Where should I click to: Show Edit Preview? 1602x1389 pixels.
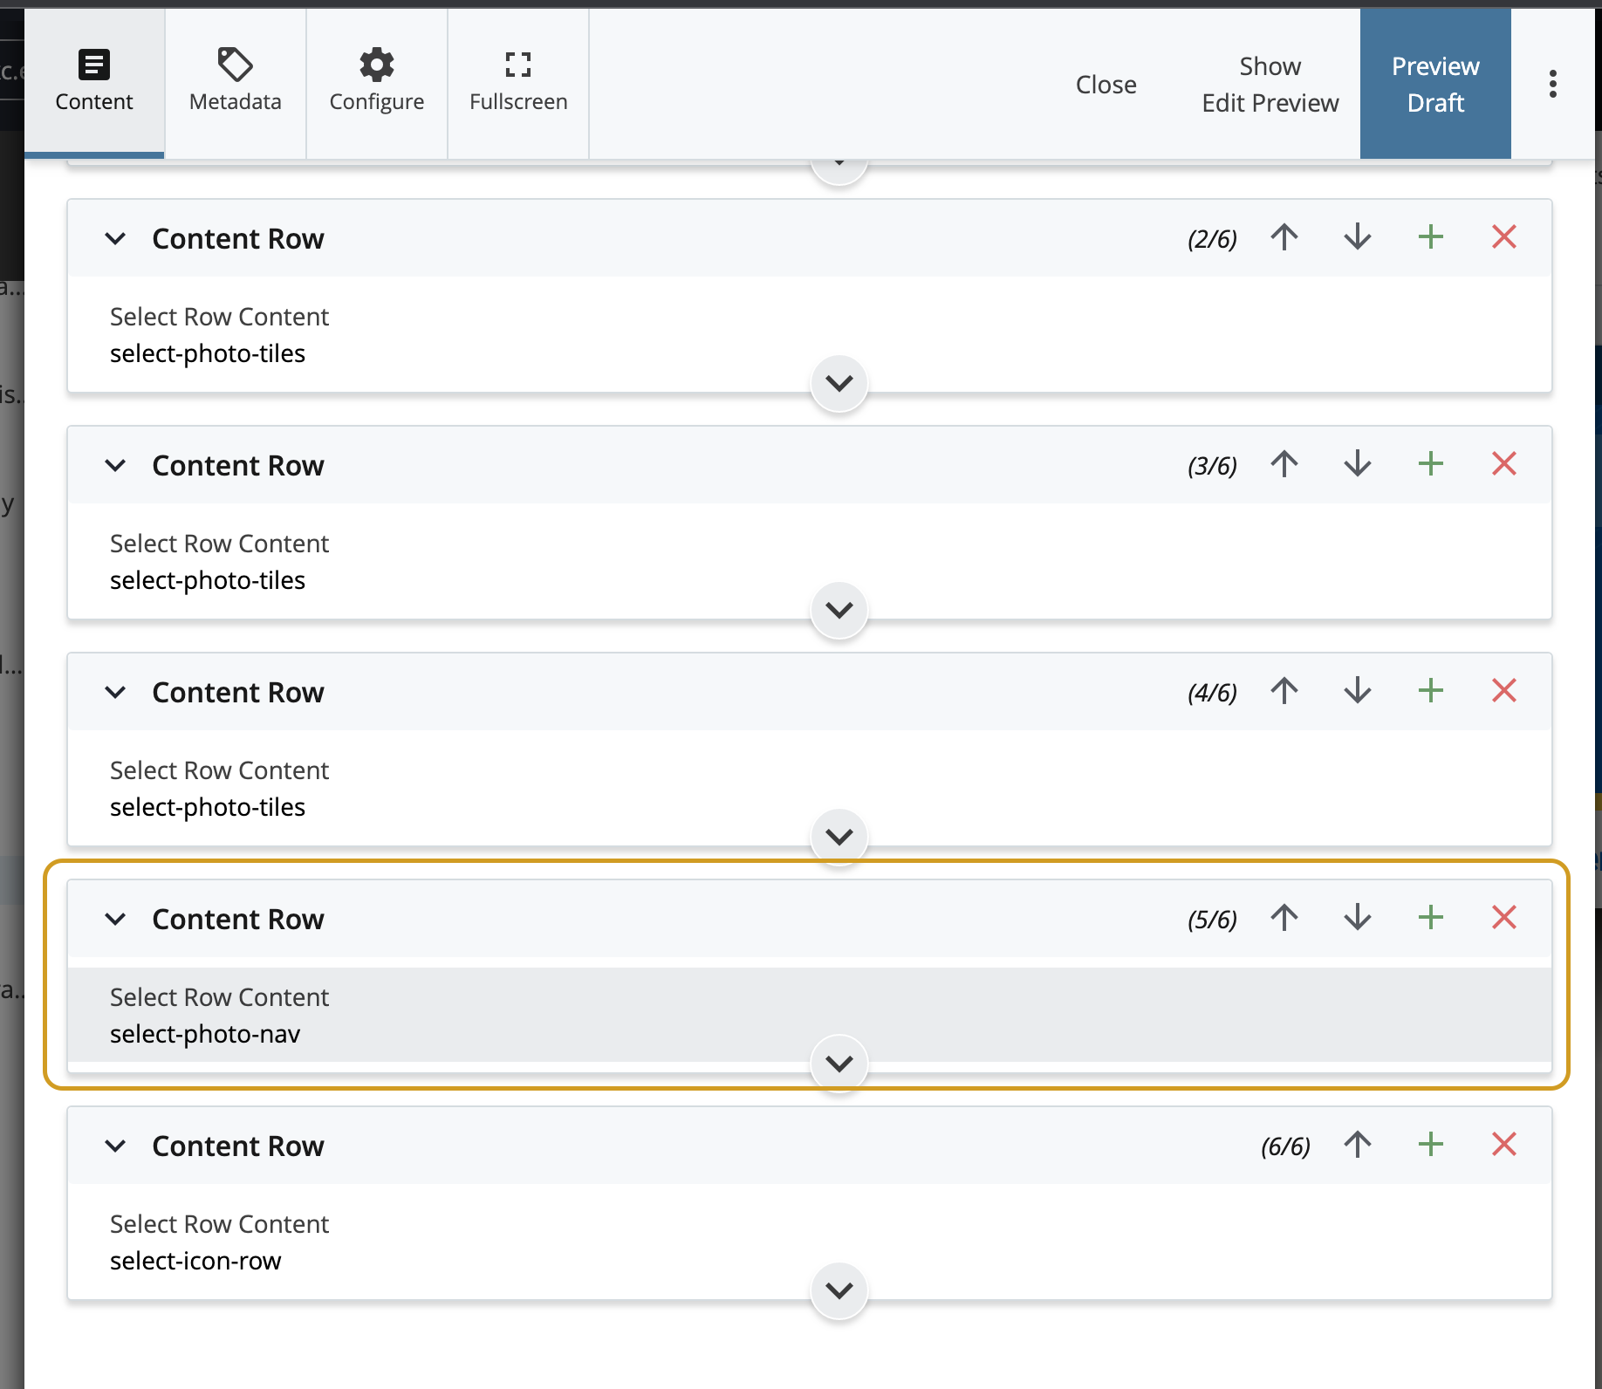click(x=1270, y=85)
